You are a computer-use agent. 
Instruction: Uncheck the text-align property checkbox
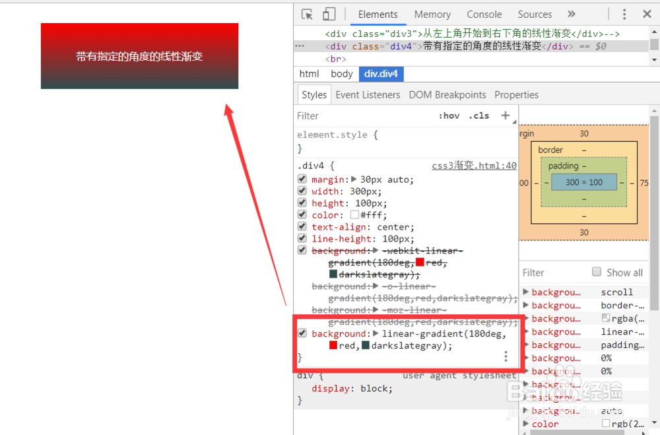pos(302,226)
